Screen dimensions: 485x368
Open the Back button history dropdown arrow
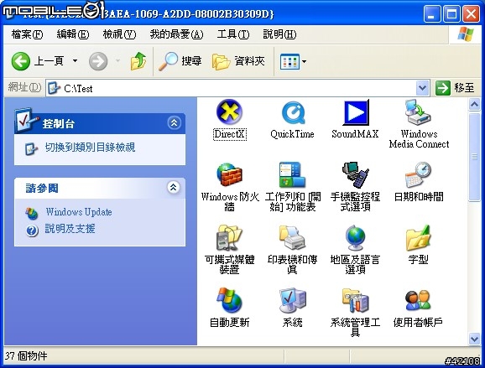[75, 61]
